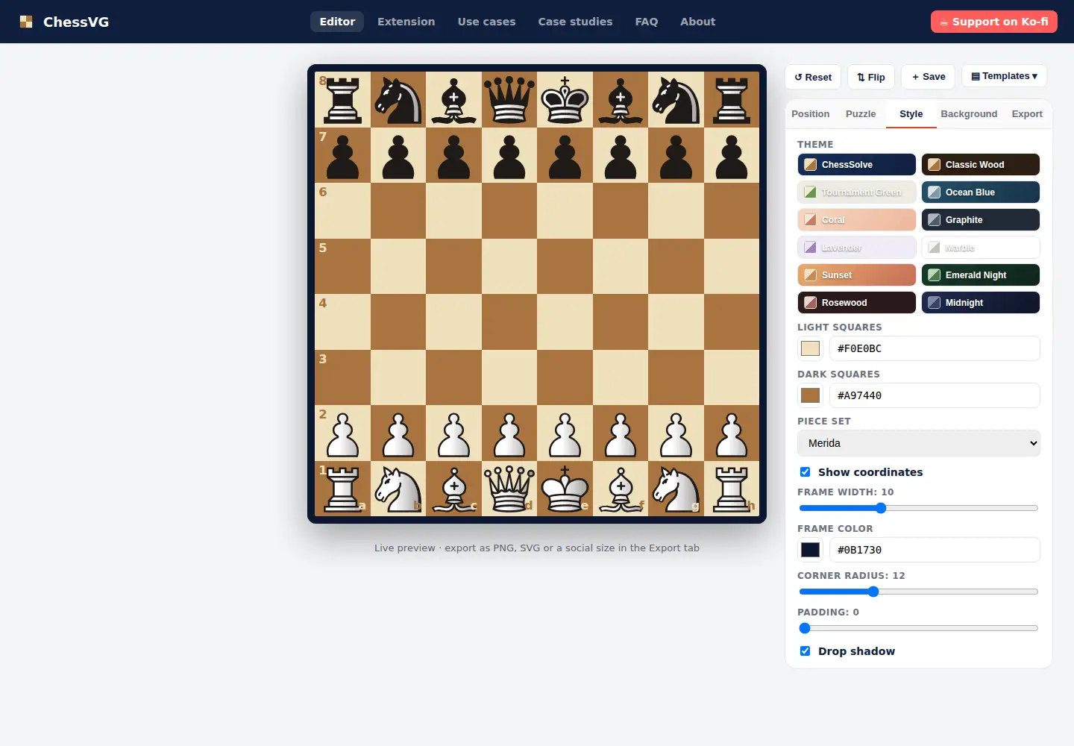
Task: Apply the Classic Wood theme
Action: 980,165
